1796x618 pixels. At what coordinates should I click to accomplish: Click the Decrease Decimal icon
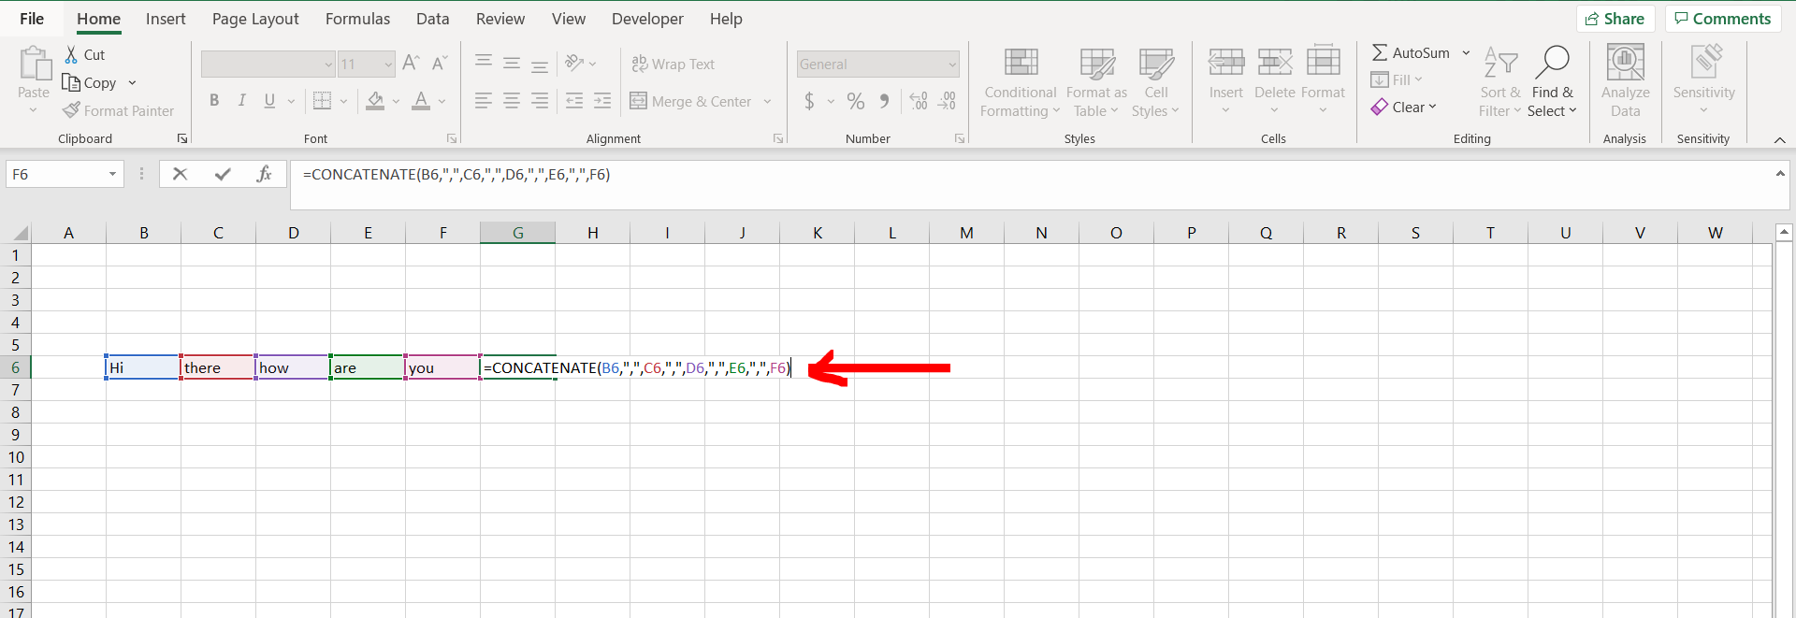[x=948, y=101]
